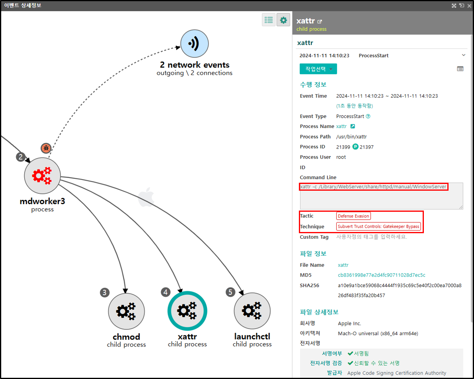The image size is (474, 379).
Task: Click the mdworker3 node label
Action: (x=42, y=201)
